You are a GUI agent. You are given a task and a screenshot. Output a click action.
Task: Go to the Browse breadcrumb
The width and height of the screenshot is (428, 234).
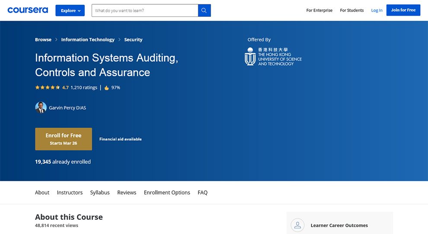click(43, 40)
